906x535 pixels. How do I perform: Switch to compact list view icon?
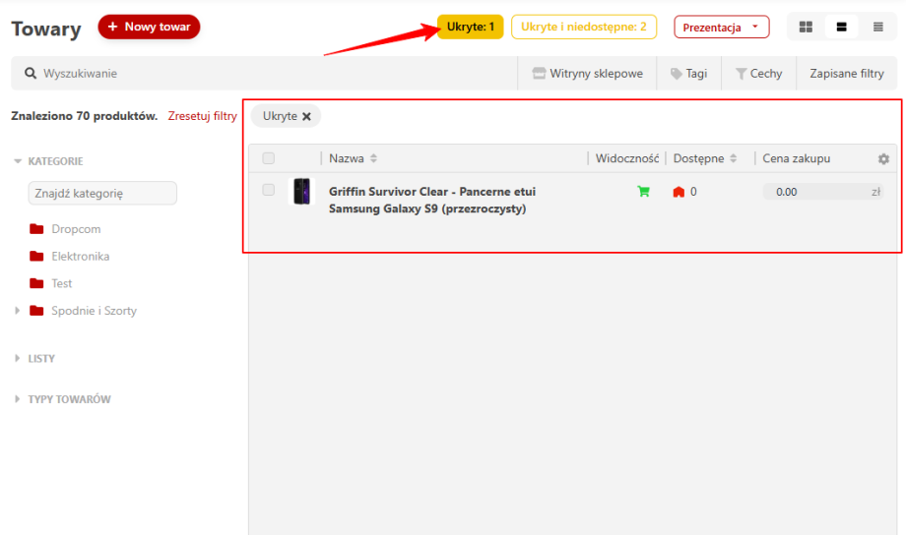click(x=877, y=28)
